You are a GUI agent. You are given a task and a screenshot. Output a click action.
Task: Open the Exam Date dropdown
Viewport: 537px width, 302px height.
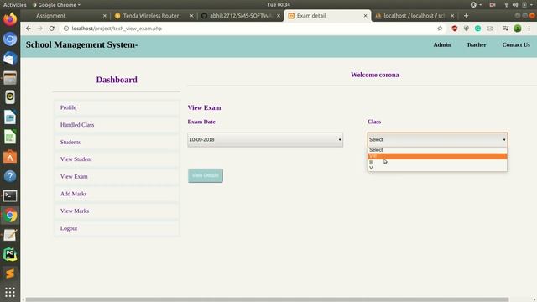point(265,140)
